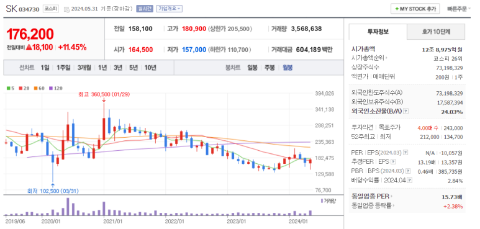Switch to the 호가 10단계 tab

pos(436,32)
